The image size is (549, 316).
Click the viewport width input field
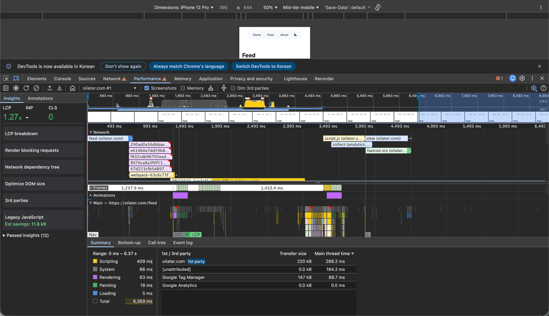[x=224, y=8]
